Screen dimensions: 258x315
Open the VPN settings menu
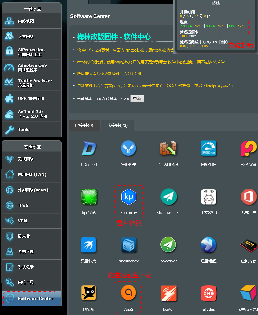(31, 221)
